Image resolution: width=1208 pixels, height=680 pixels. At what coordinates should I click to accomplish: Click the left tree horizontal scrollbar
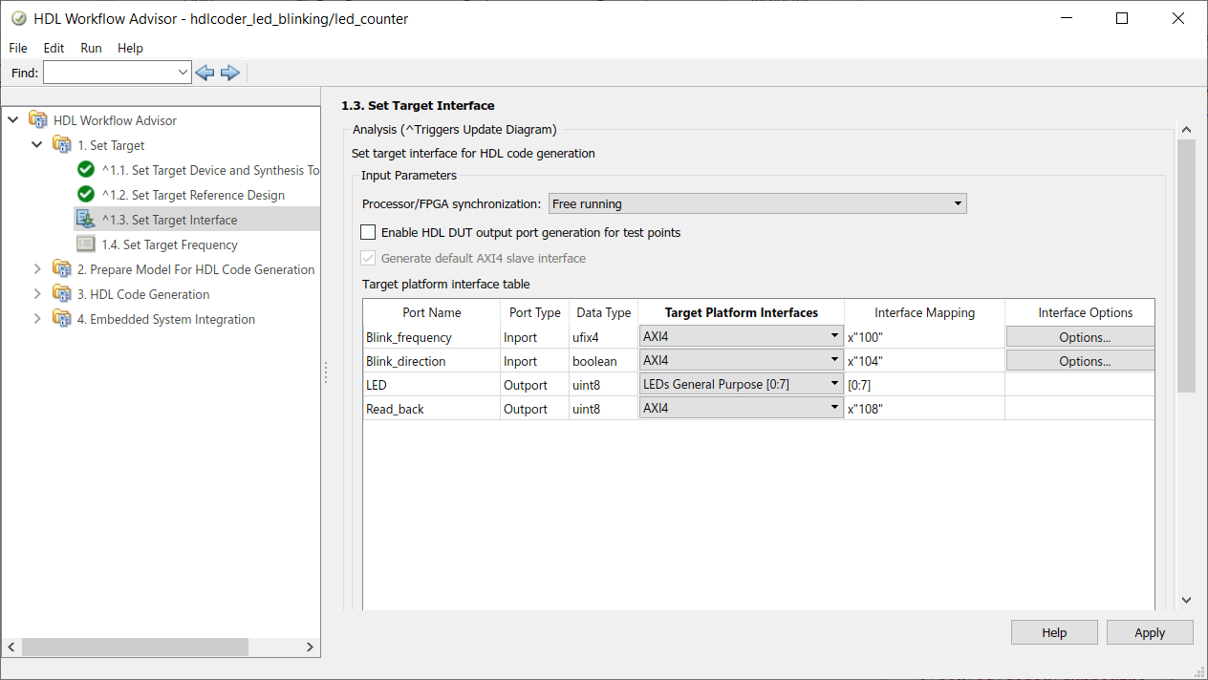point(134,647)
